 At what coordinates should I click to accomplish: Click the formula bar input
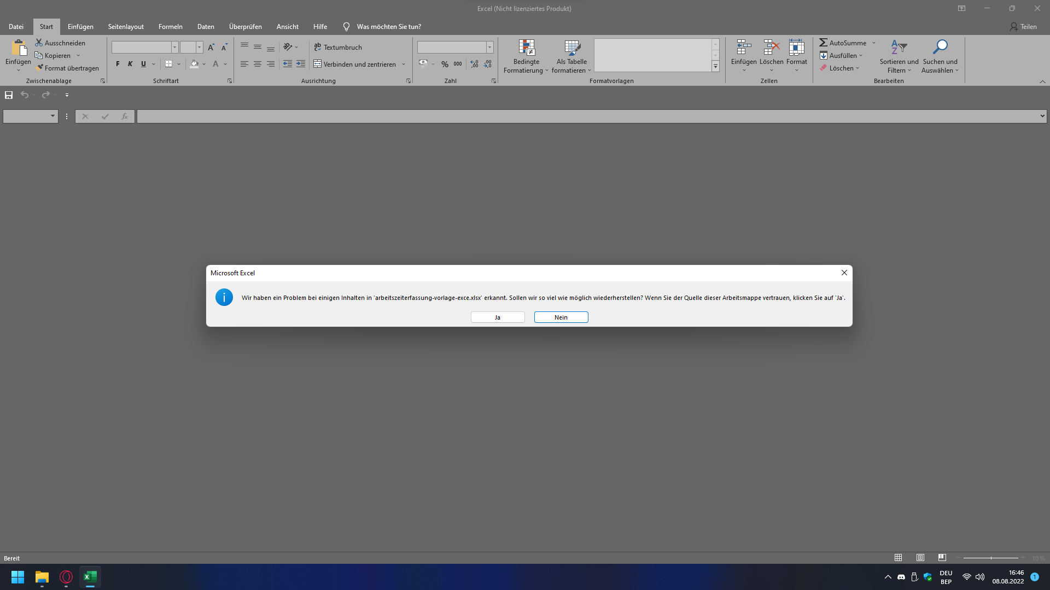click(x=588, y=116)
